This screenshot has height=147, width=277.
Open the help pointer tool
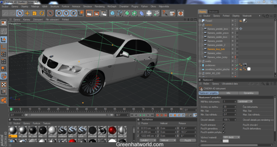pyautogui.click(x=165, y=13)
